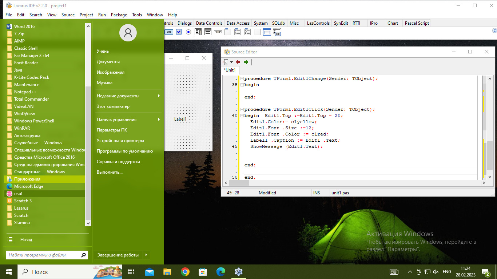Click the Source Editor horizontal scrollbar thumb
Viewport: 497px width, 279px height.
click(x=239, y=183)
